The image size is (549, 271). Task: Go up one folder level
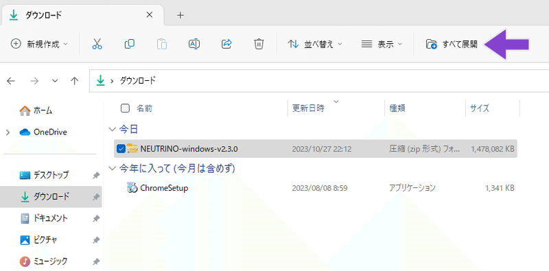coord(74,81)
